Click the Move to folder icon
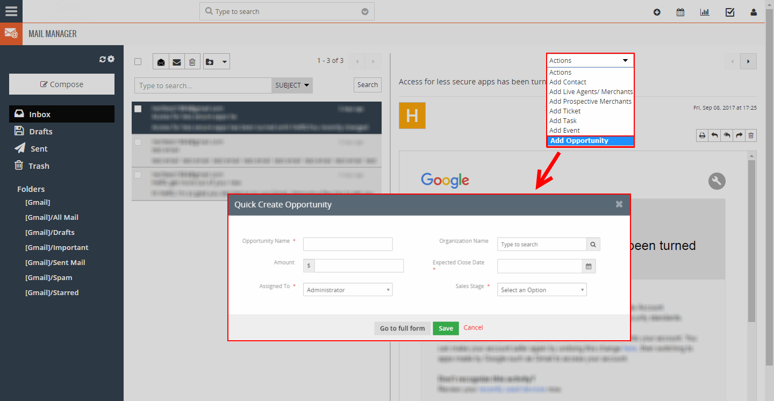This screenshot has height=401, width=774. tap(212, 61)
